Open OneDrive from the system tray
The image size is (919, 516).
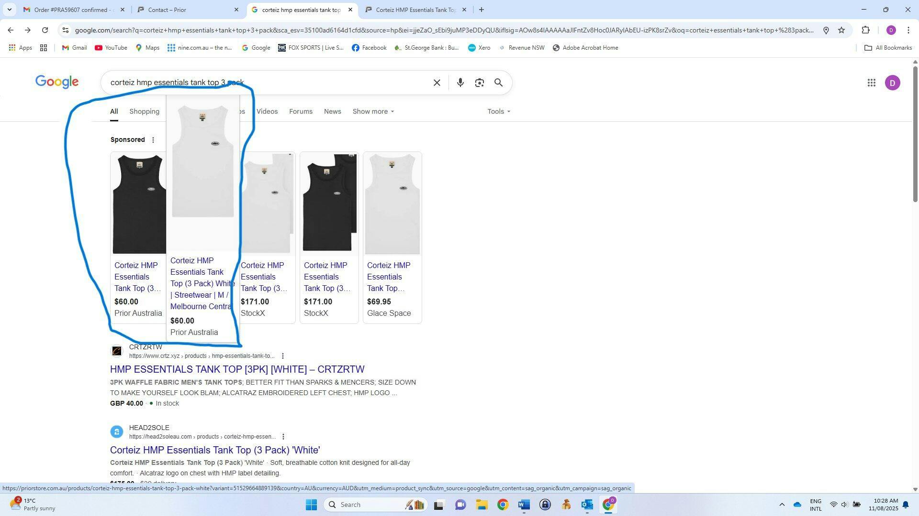797,505
